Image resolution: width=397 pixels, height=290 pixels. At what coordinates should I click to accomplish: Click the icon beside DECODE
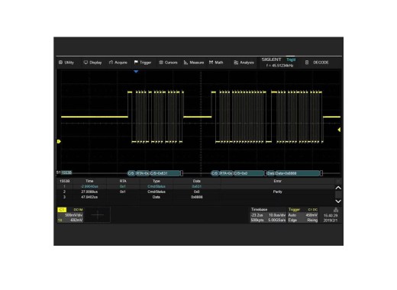tap(307, 63)
